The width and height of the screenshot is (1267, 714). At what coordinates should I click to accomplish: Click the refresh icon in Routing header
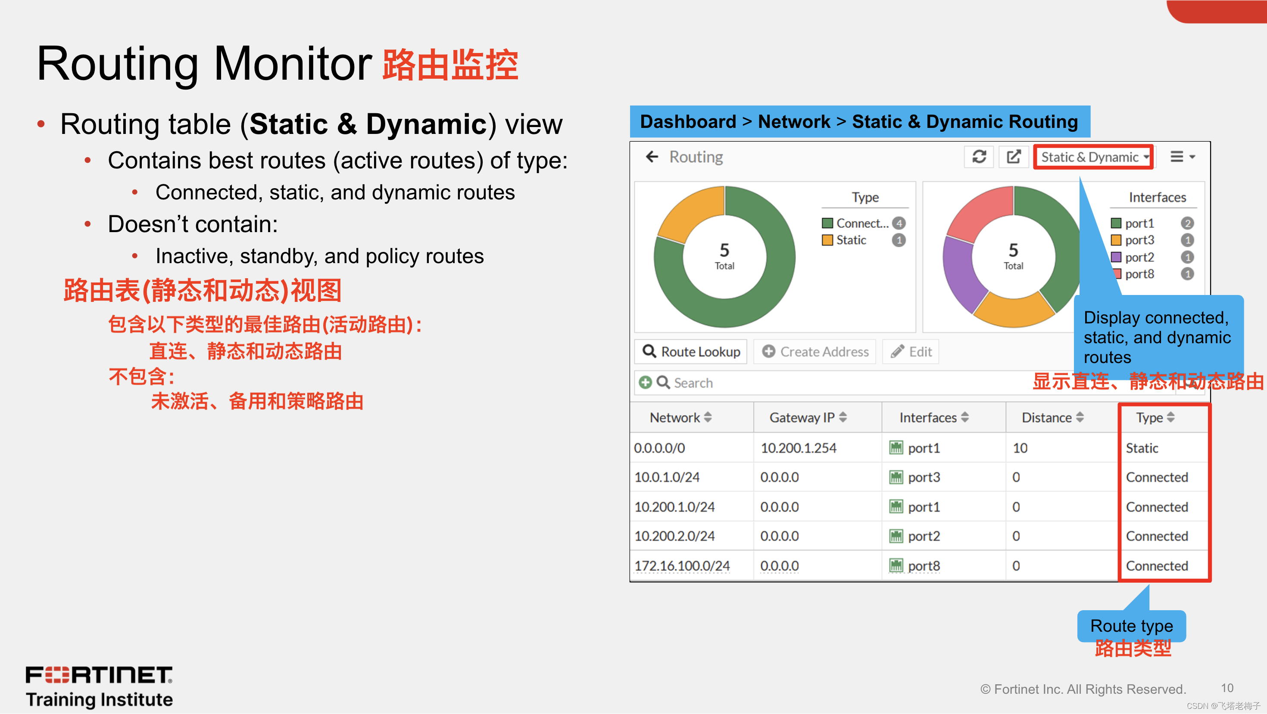979,157
